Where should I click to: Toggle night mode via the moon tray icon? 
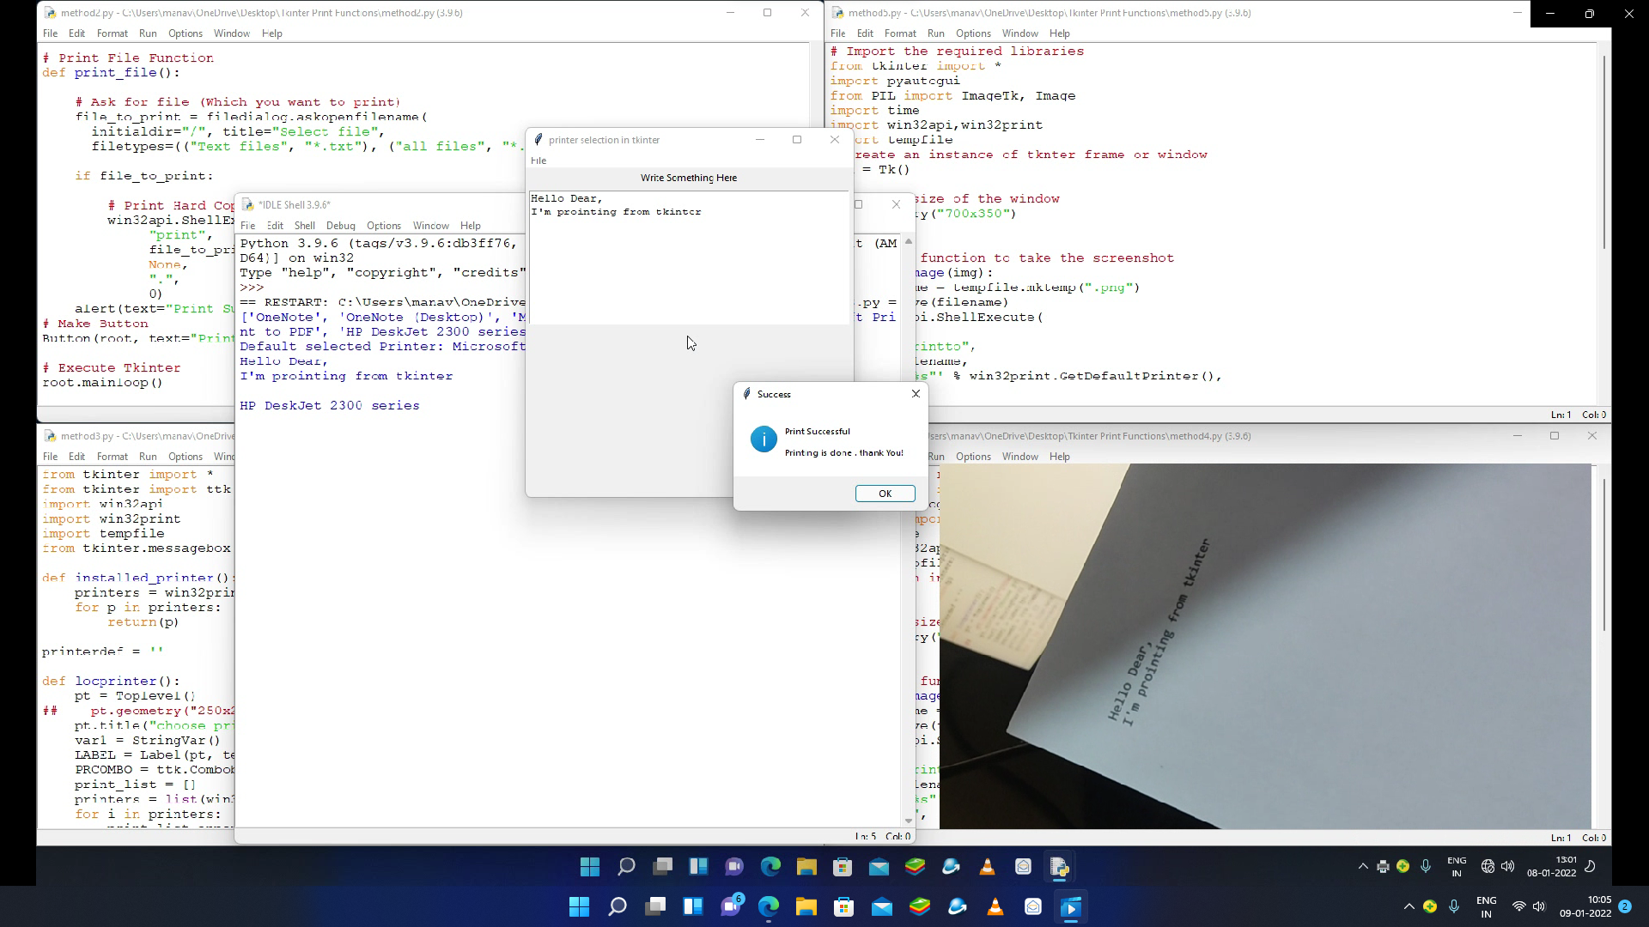[x=1590, y=867]
